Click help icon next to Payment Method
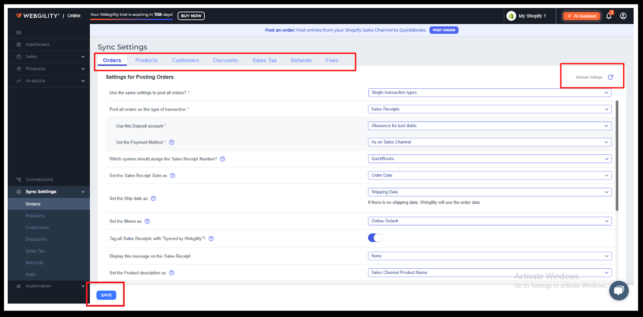 tap(172, 142)
